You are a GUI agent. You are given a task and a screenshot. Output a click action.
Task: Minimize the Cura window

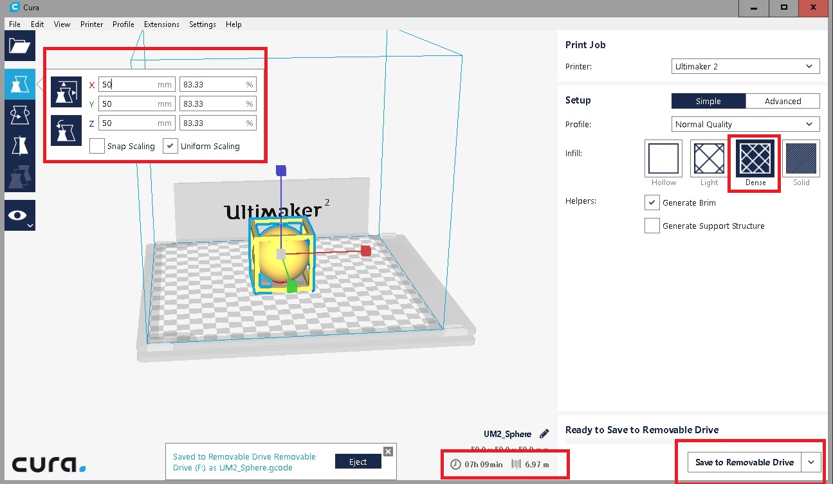(x=755, y=8)
